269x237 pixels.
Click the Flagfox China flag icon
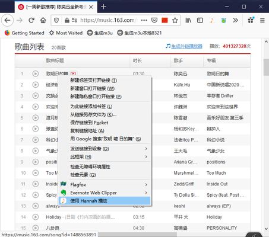(164, 20)
